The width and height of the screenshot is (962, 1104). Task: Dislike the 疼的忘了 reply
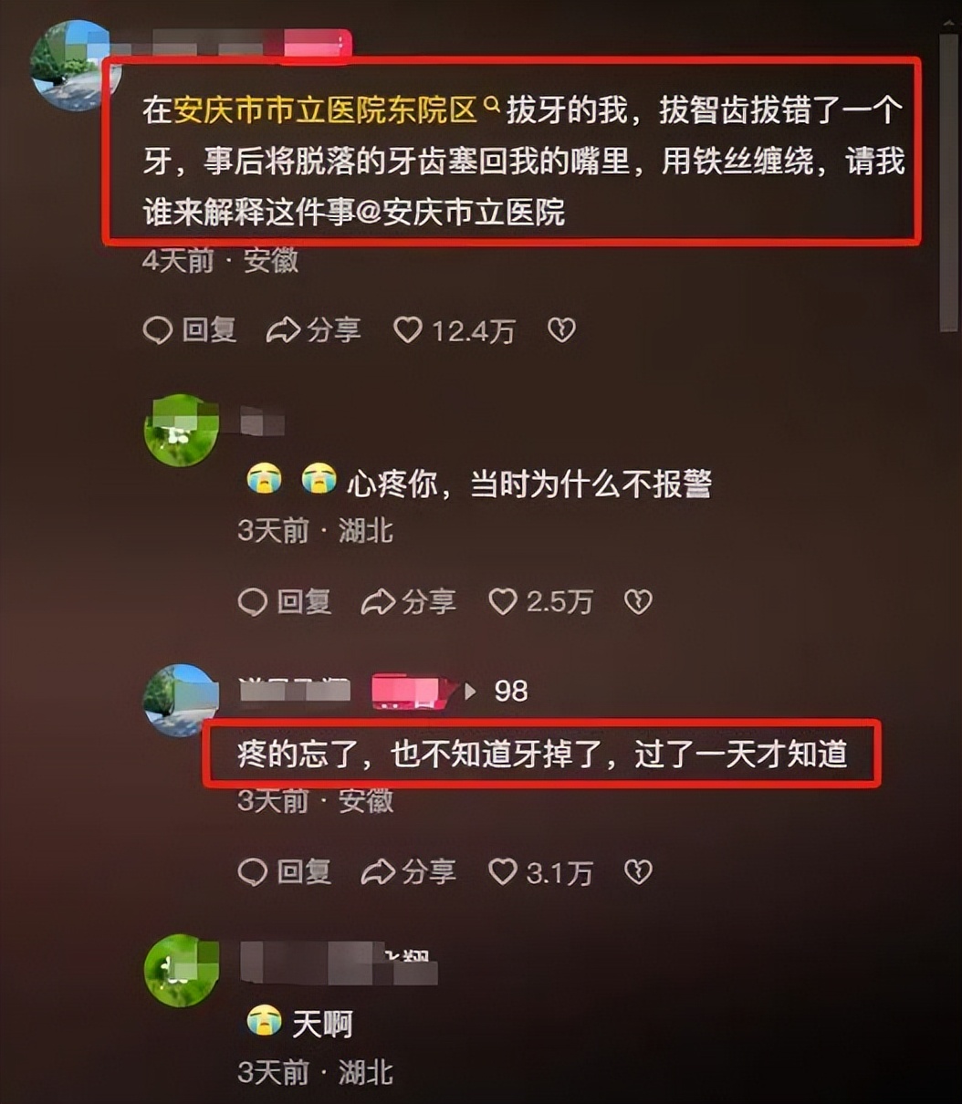click(x=638, y=872)
